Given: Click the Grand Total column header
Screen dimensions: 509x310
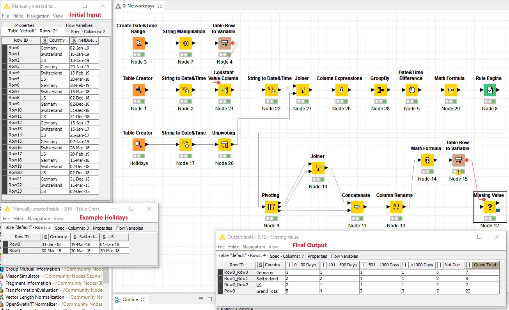Looking at the screenshot, I should (x=485, y=265).
